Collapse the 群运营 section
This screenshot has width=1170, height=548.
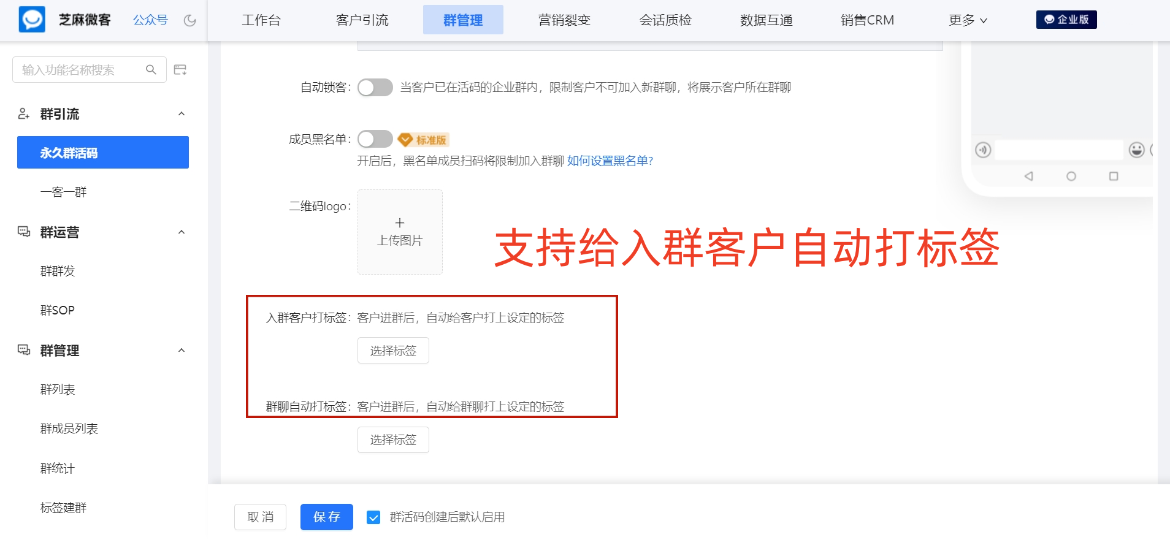coord(182,232)
